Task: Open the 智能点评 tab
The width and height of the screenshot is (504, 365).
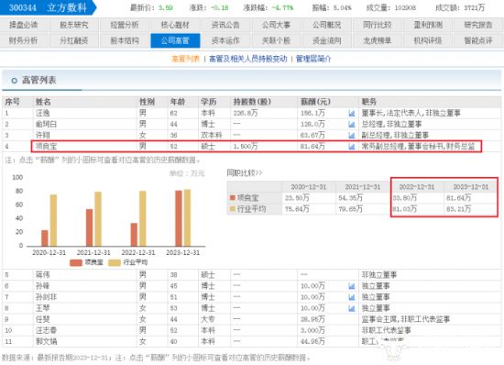Action: [x=478, y=40]
